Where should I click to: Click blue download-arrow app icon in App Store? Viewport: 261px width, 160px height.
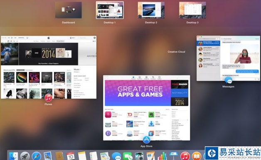[x=151, y=124]
